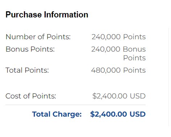Select the Cost of Points label
Screen dimensions: 171x137
31,96
